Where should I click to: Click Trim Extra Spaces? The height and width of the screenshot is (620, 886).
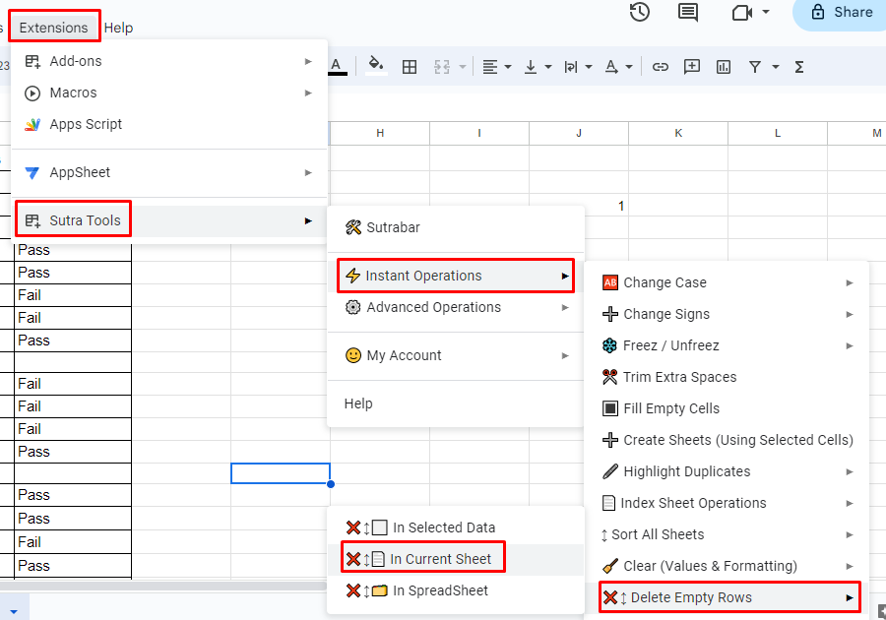coord(727,377)
